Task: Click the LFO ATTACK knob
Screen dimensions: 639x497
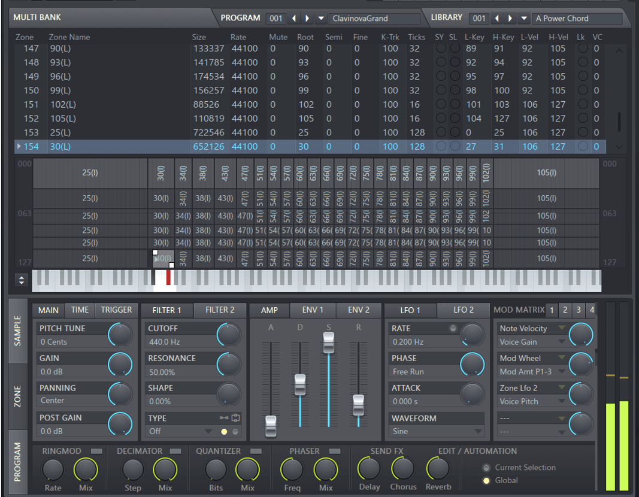Action: (x=473, y=395)
